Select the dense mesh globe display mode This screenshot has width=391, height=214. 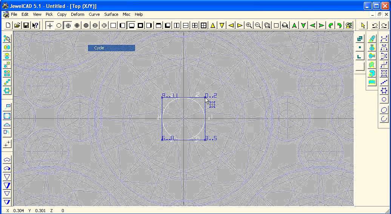pos(77,25)
